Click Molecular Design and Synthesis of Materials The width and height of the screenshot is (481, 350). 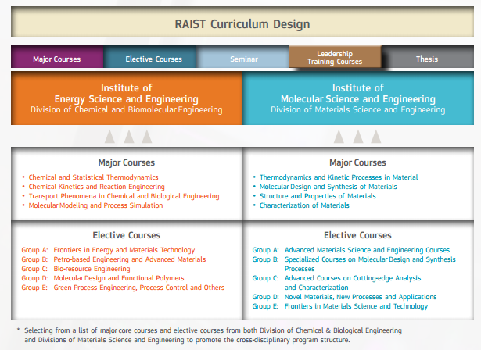pyautogui.click(x=328, y=187)
